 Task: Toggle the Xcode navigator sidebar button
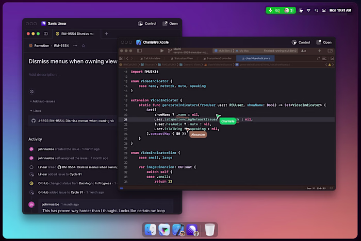139,50
